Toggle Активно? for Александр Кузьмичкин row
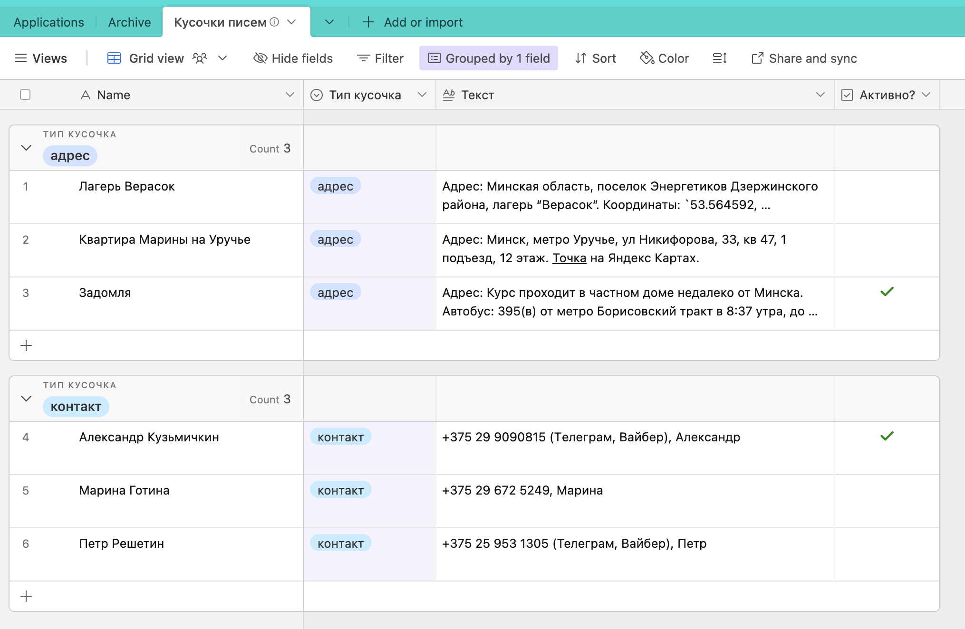 point(887,436)
